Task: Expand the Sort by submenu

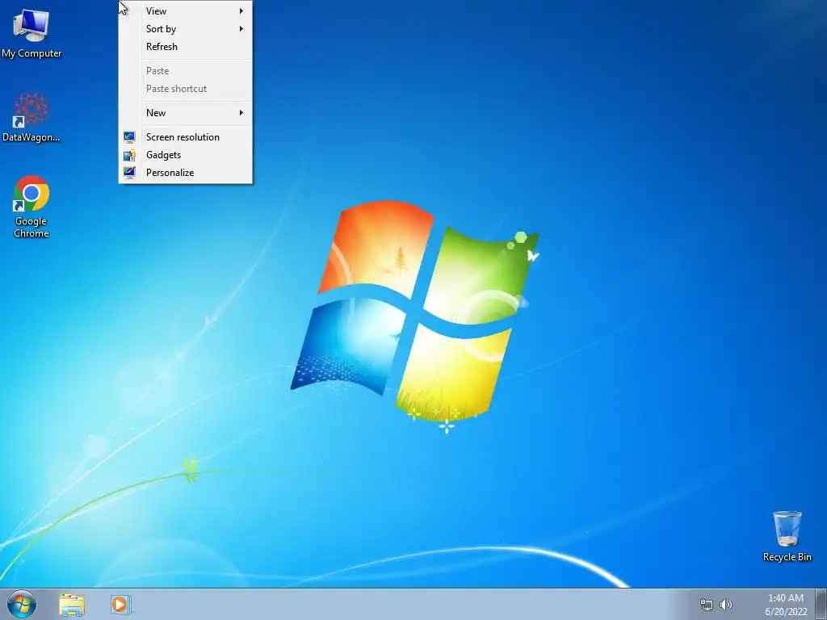Action: pyautogui.click(x=186, y=29)
